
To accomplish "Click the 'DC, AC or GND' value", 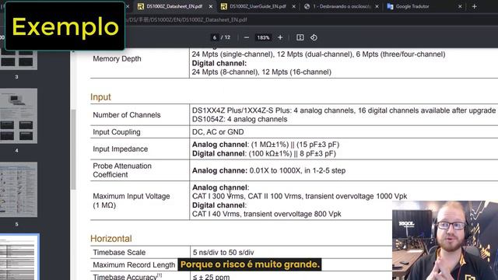I will pyautogui.click(x=218, y=131).
